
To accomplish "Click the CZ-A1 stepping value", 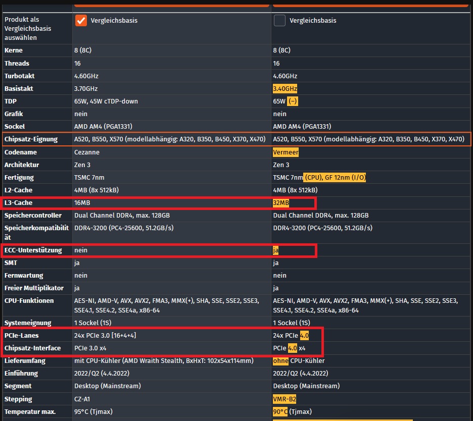I will point(82,399).
